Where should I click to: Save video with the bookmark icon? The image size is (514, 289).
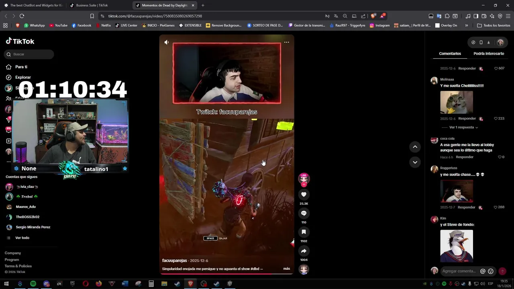[304, 232]
